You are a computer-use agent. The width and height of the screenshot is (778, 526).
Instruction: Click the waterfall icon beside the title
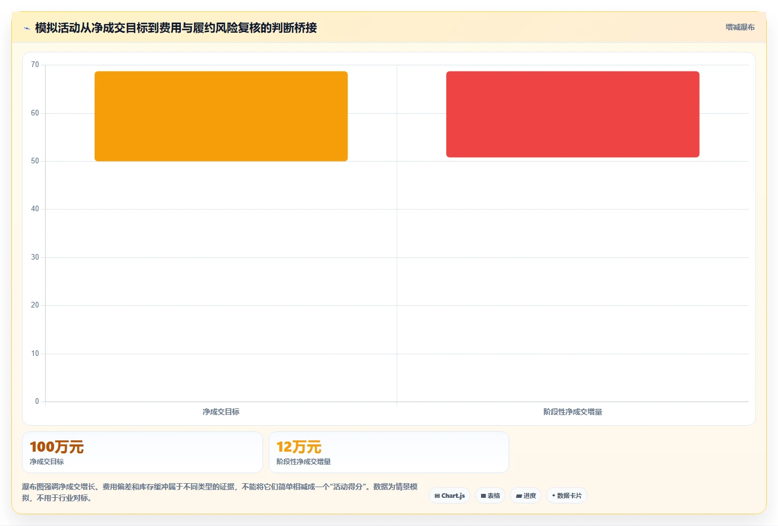[26, 28]
